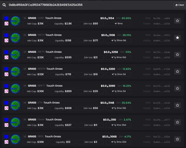Click pink exchange icon in GRASS/MOCHI row
The width and height of the screenshot is (186, 148).
6,74
